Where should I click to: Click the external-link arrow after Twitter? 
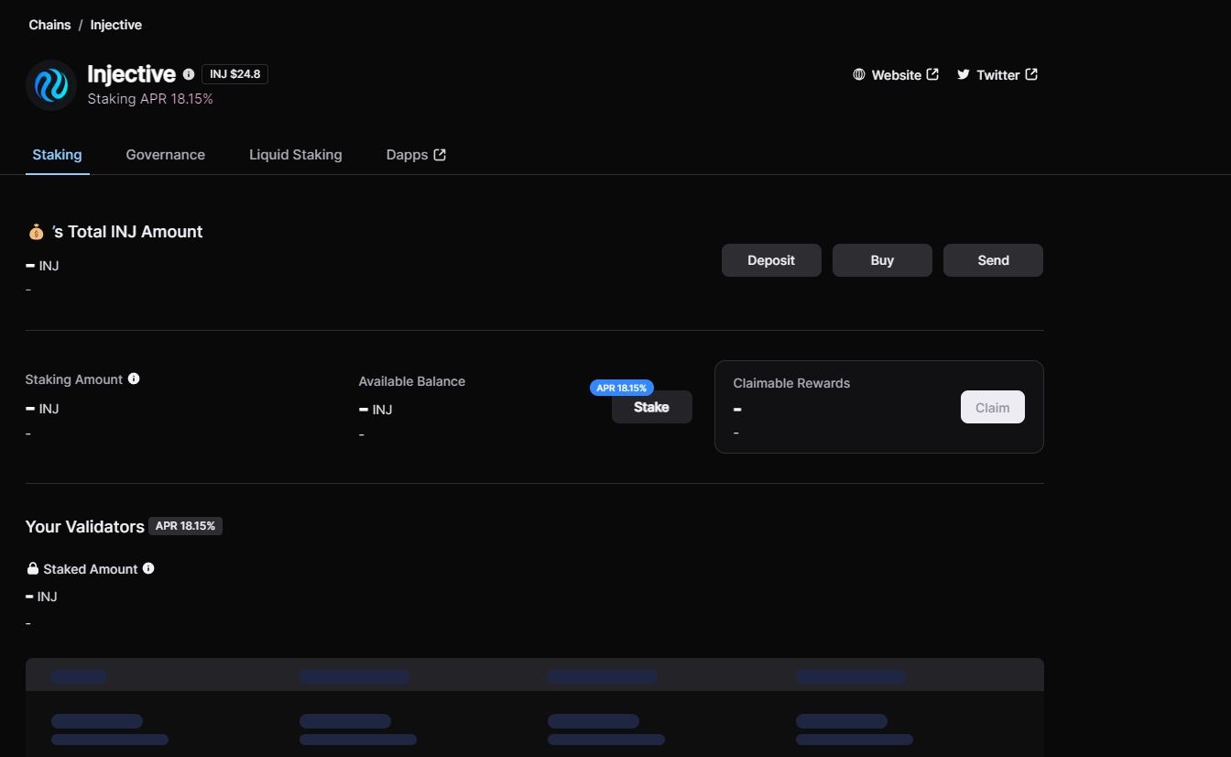tap(1031, 75)
